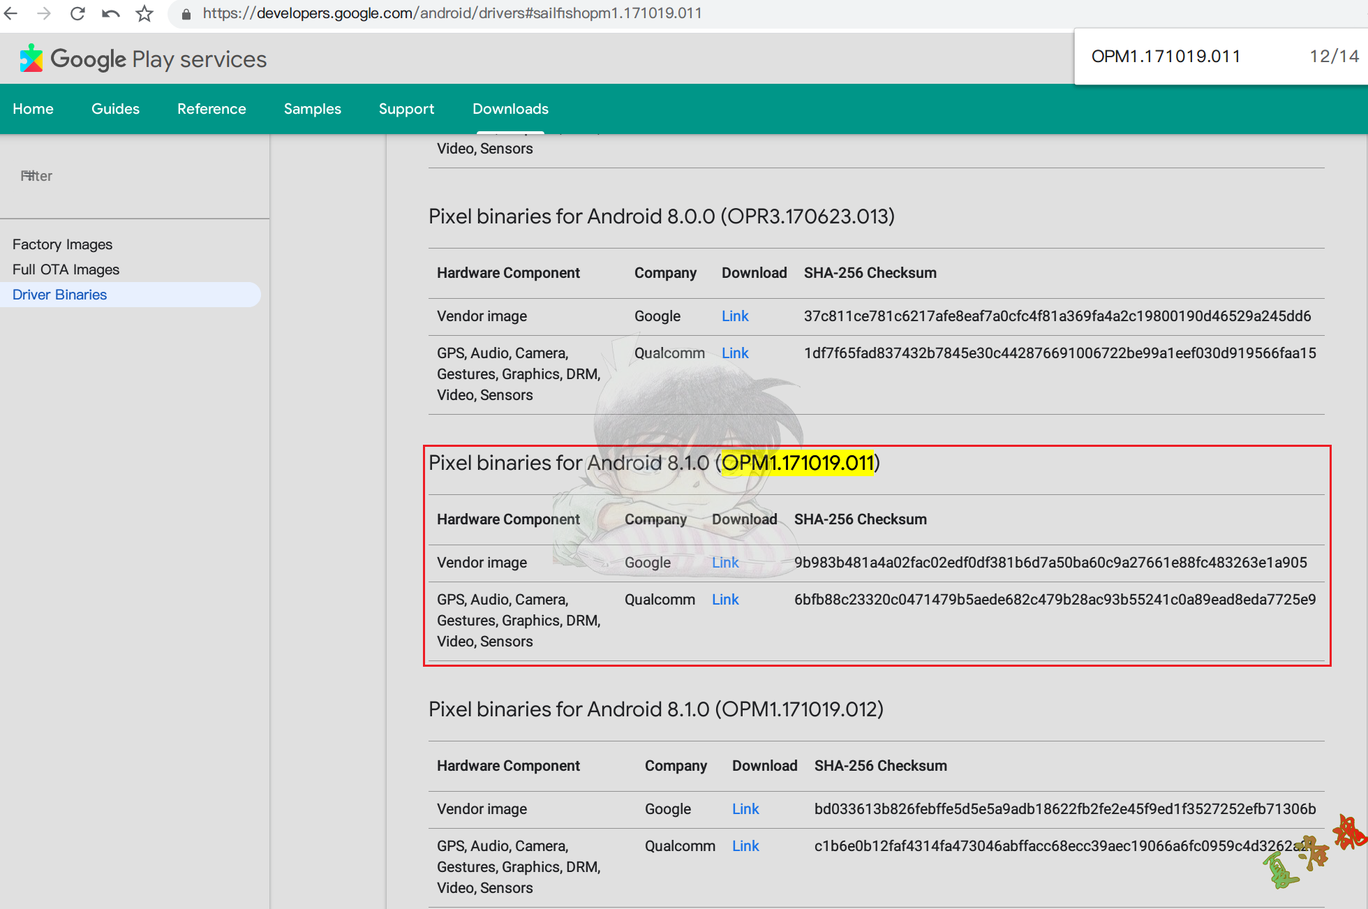Bookmark page with the star icon

tap(144, 13)
